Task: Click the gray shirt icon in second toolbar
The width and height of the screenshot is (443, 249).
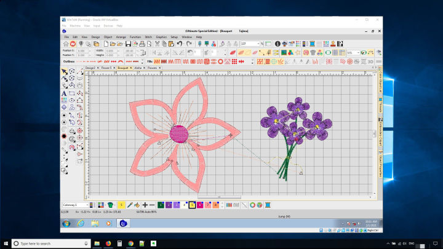Action: pyautogui.click(x=313, y=52)
